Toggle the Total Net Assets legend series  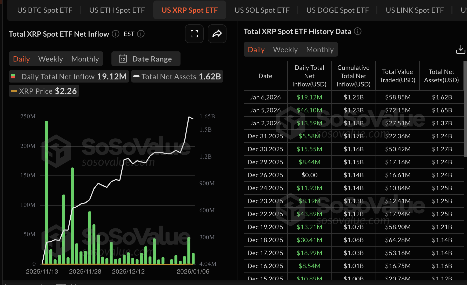pyautogui.click(x=177, y=76)
